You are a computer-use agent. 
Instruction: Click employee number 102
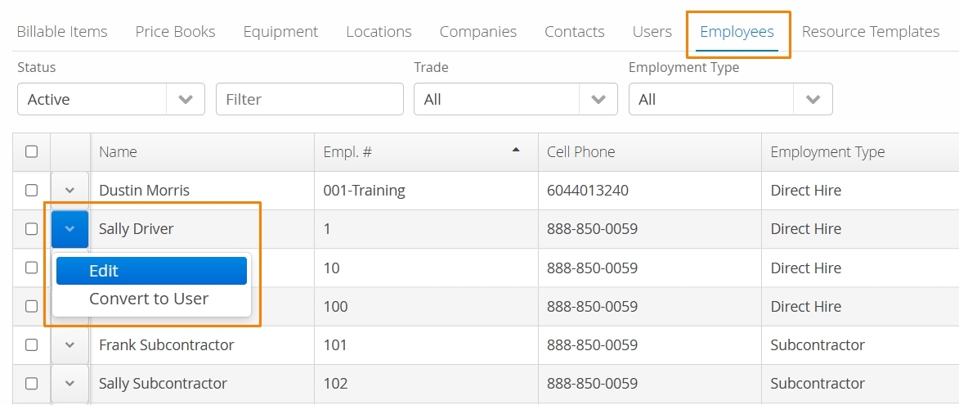click(336, 384)
